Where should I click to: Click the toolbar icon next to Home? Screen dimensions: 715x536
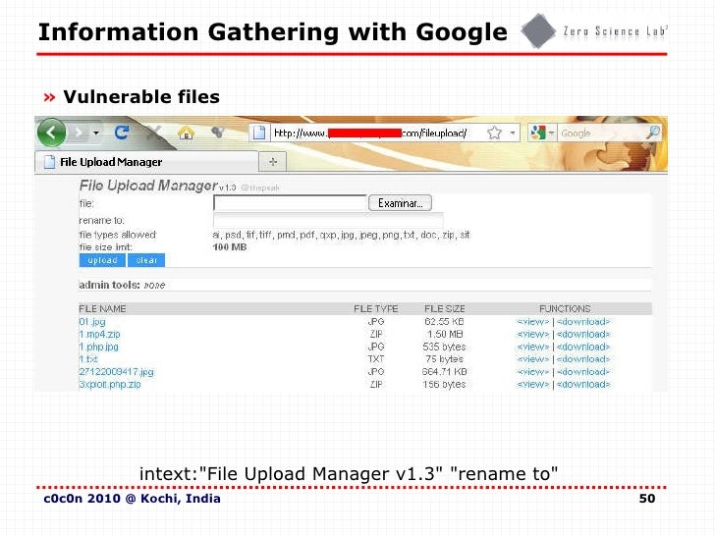218,133
